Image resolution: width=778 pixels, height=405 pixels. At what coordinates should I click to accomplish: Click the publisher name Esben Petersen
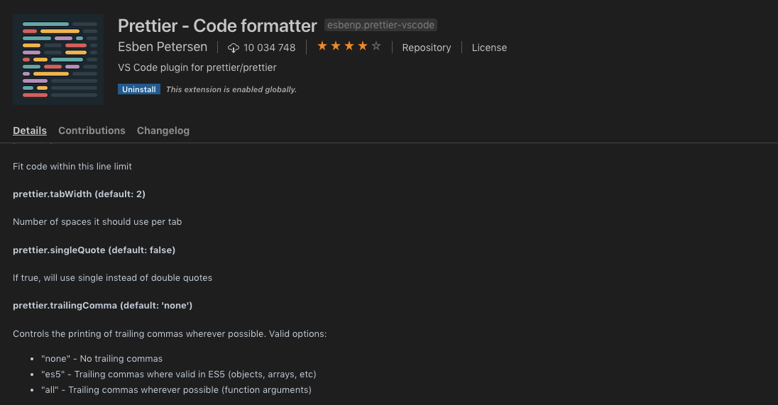(163, 47)
